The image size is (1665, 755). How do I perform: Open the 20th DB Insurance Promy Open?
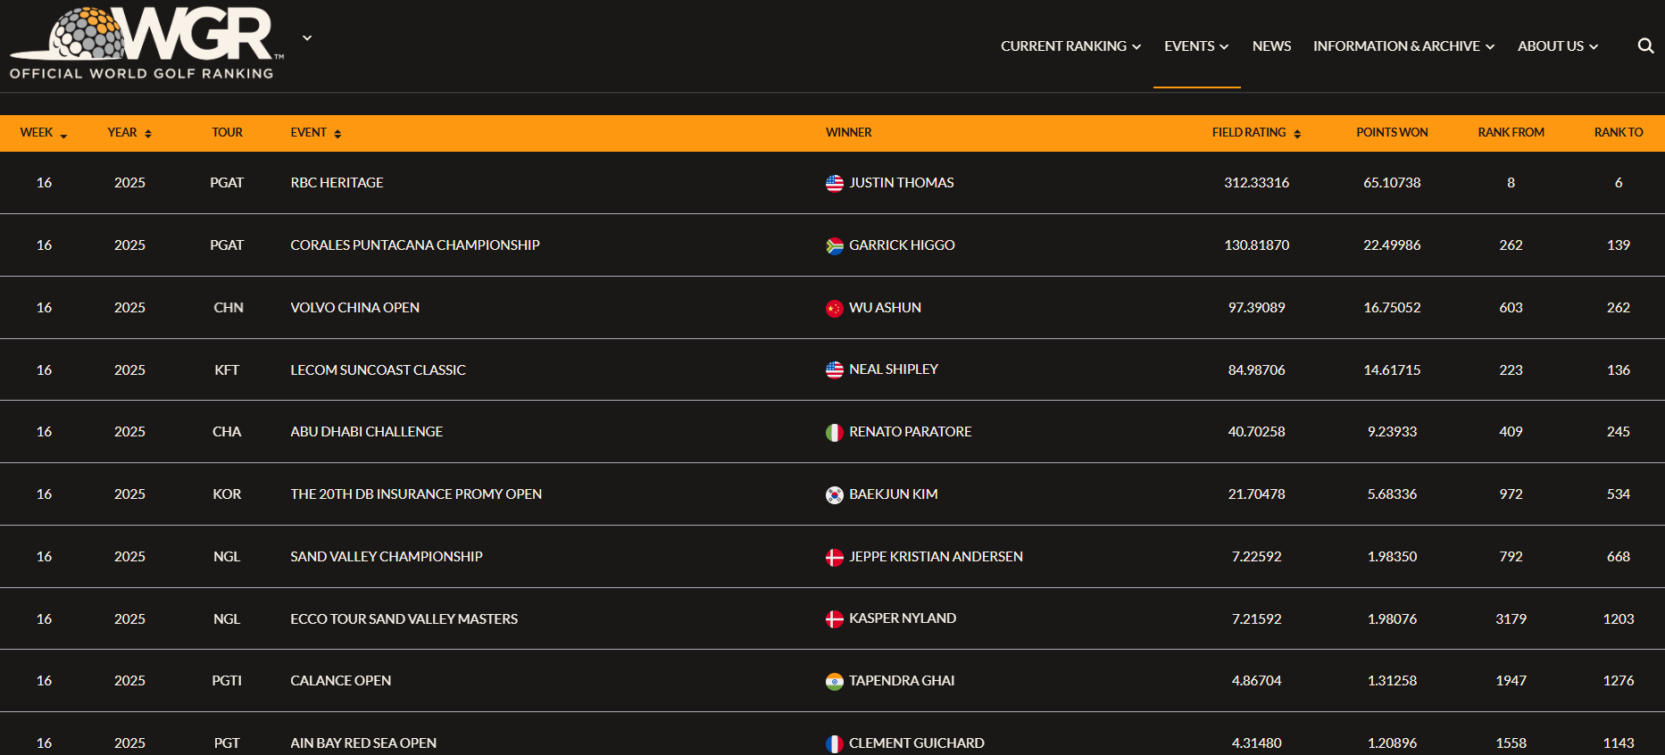(x=416, y=494)
